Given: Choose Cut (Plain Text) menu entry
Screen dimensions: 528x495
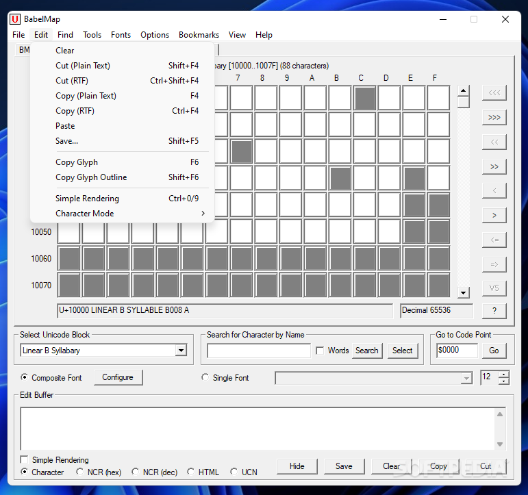Looking at the screenshot, I should coord(123,66).
